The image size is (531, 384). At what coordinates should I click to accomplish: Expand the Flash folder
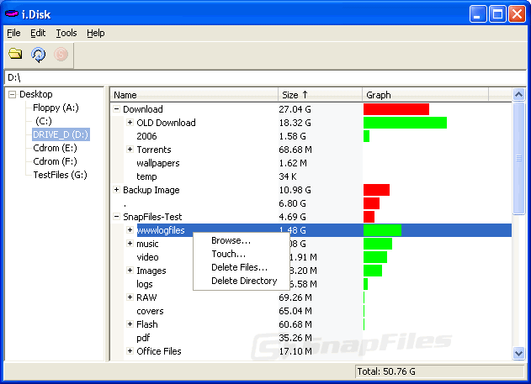130,324
